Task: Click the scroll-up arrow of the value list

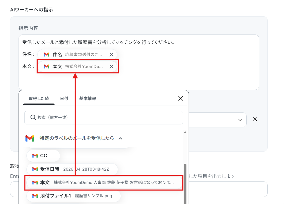Action: point(185,132)
